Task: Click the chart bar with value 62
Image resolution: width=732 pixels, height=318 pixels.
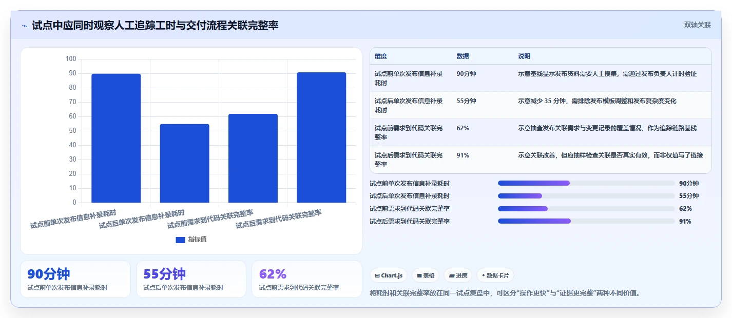Action: point(253,158)
